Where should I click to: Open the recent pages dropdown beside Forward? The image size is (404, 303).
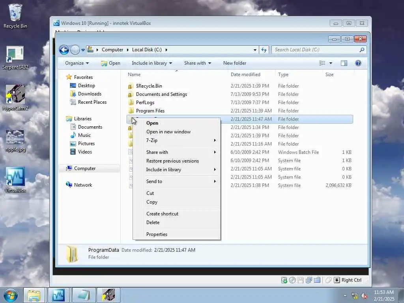click(83, 50)
